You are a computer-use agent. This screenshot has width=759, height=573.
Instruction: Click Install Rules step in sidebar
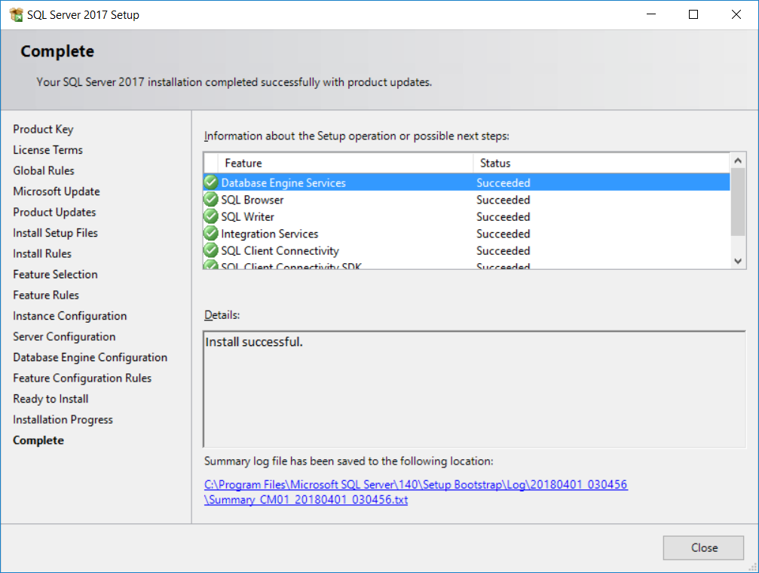coord(42,254)
